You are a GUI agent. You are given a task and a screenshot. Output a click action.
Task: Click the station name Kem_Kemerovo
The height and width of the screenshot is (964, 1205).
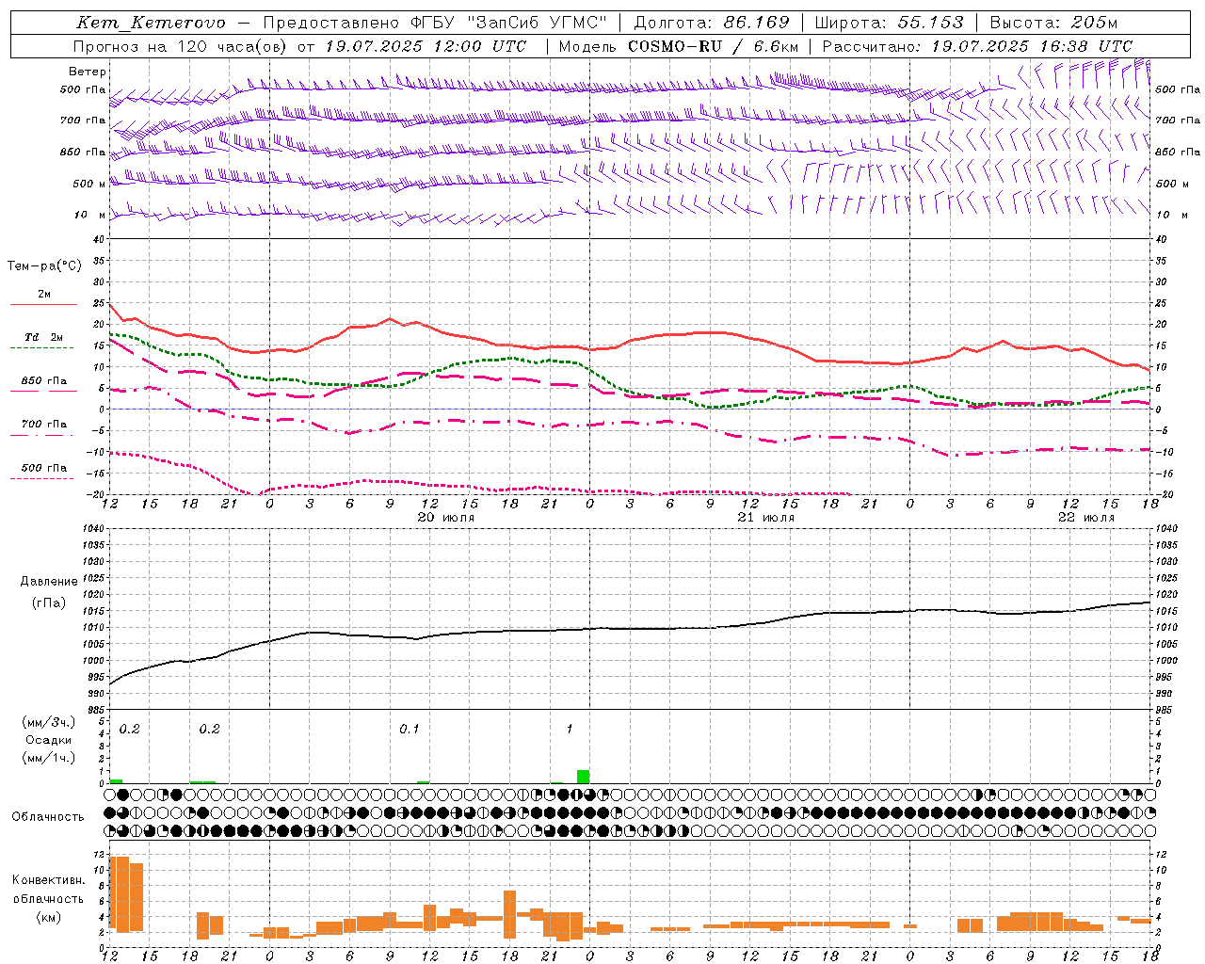[x=151, y=23]
